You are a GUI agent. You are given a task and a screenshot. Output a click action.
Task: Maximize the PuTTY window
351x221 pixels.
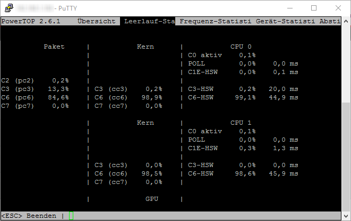tap(314, 8)
